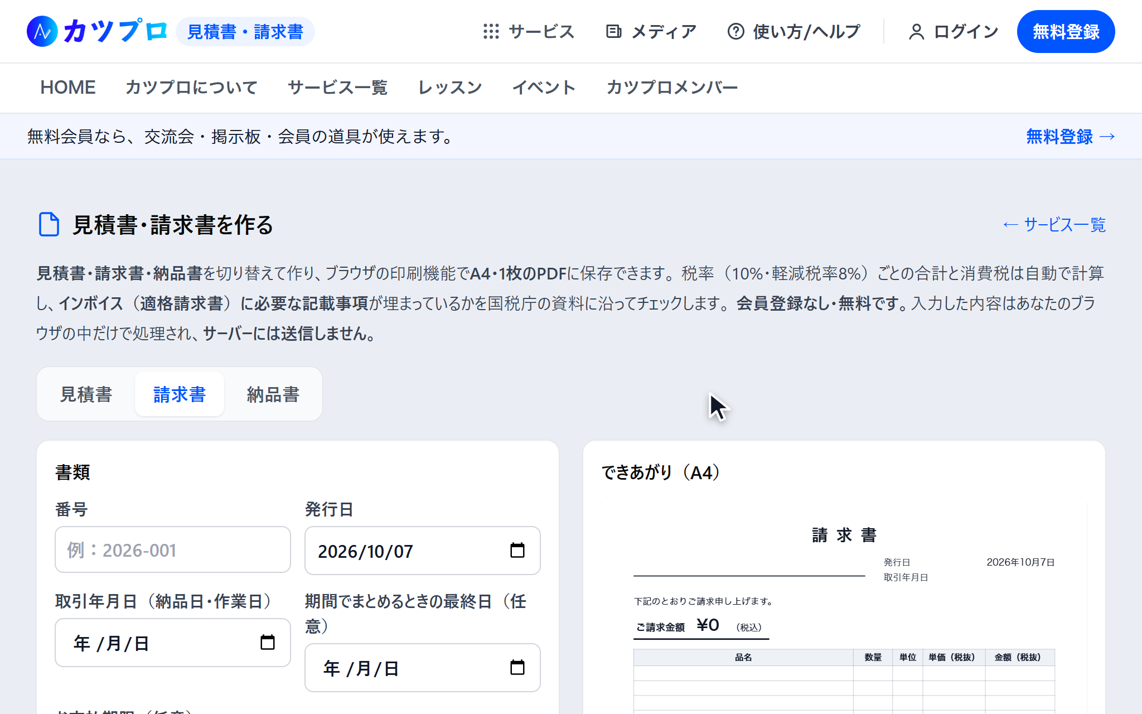1142x714 pixels.
Task: Click the document icon beside page title
Action: 49,224
